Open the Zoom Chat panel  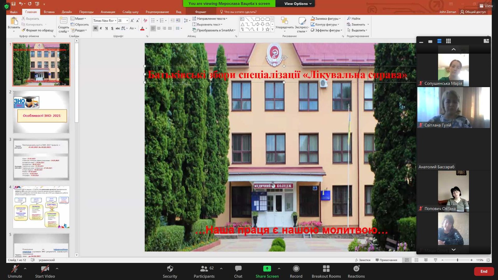(238, 269)
